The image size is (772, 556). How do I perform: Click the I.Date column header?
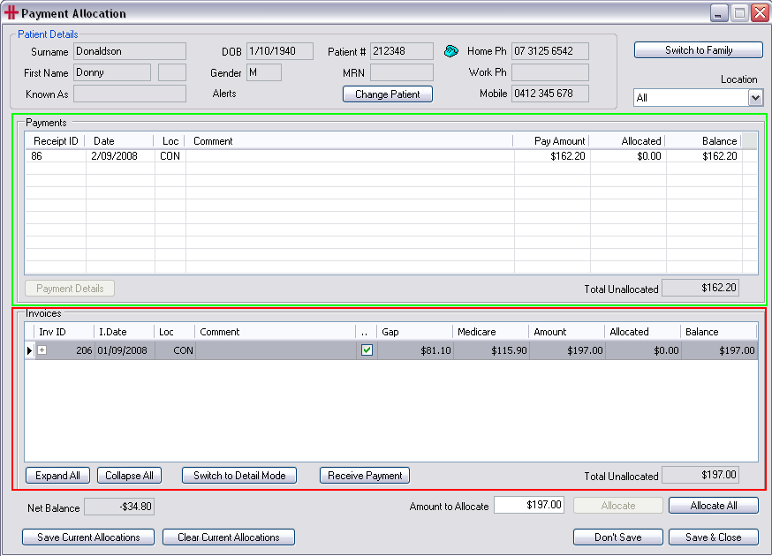(x=124, y=332)
